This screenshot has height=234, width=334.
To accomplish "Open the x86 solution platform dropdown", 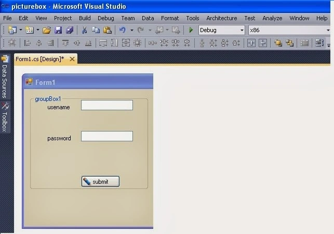I will (x=289, y=30).
